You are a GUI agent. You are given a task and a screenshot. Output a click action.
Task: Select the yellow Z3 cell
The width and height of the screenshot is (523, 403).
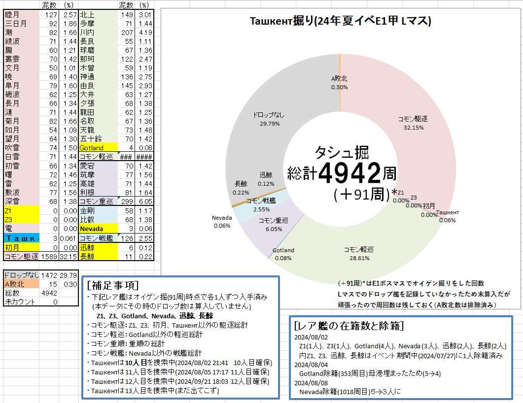[x=21, y=220]
